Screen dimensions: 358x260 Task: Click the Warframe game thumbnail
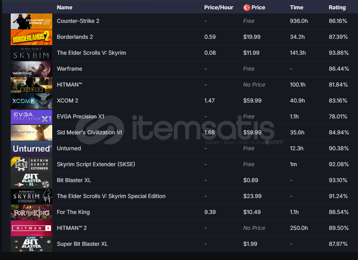point(31,69)
